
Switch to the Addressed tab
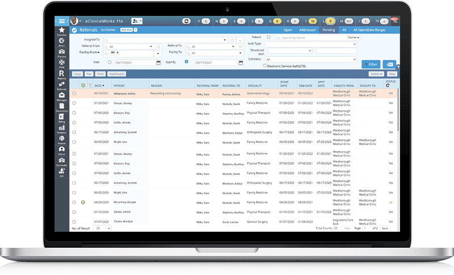[x=307, y=30]
